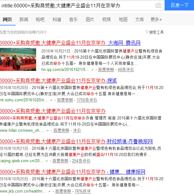Screen dimensions: 194x195
Task: Click the 百度一下 search button
Action: (x=179, y=5)
